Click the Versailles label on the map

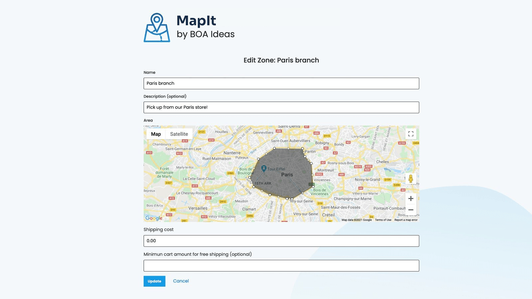click(x=198, y=208)
